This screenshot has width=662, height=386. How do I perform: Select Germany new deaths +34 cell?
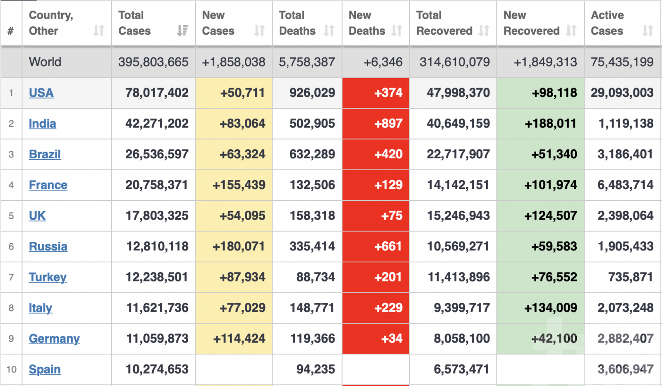pos(376,338)
